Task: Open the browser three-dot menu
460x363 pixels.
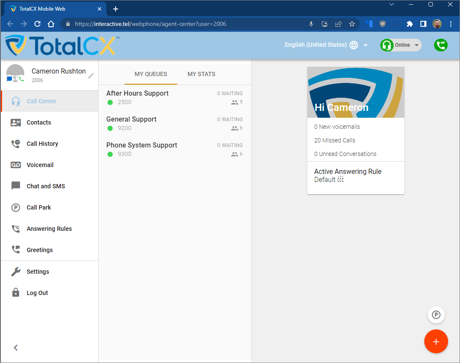Action: click(451, 24)
